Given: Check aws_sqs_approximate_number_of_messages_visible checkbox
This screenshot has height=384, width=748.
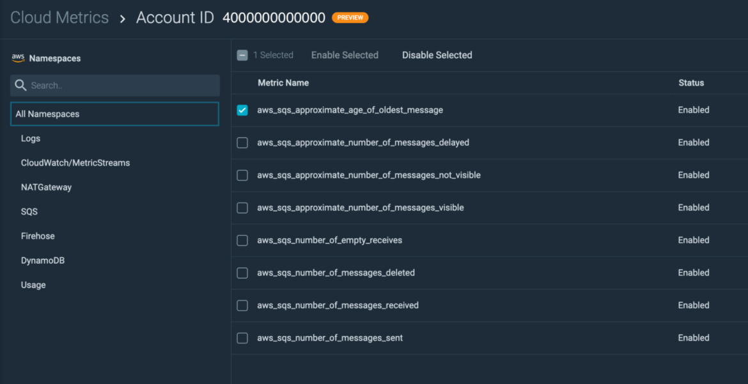Looking at the screenshot, I should (242, 208).
